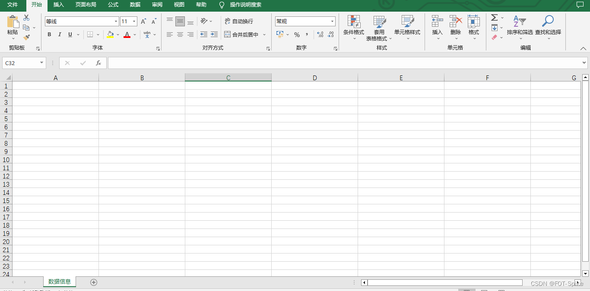
Task: Open fill color dropdown arrow
Action: coord(118,34)
